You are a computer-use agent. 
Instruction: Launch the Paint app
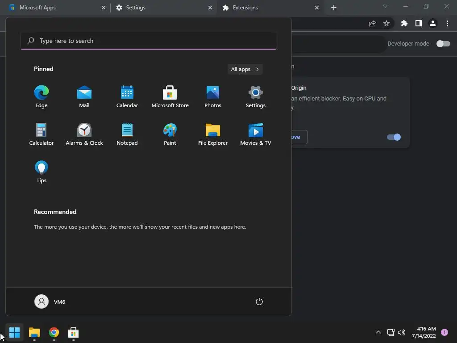point(170,134)
